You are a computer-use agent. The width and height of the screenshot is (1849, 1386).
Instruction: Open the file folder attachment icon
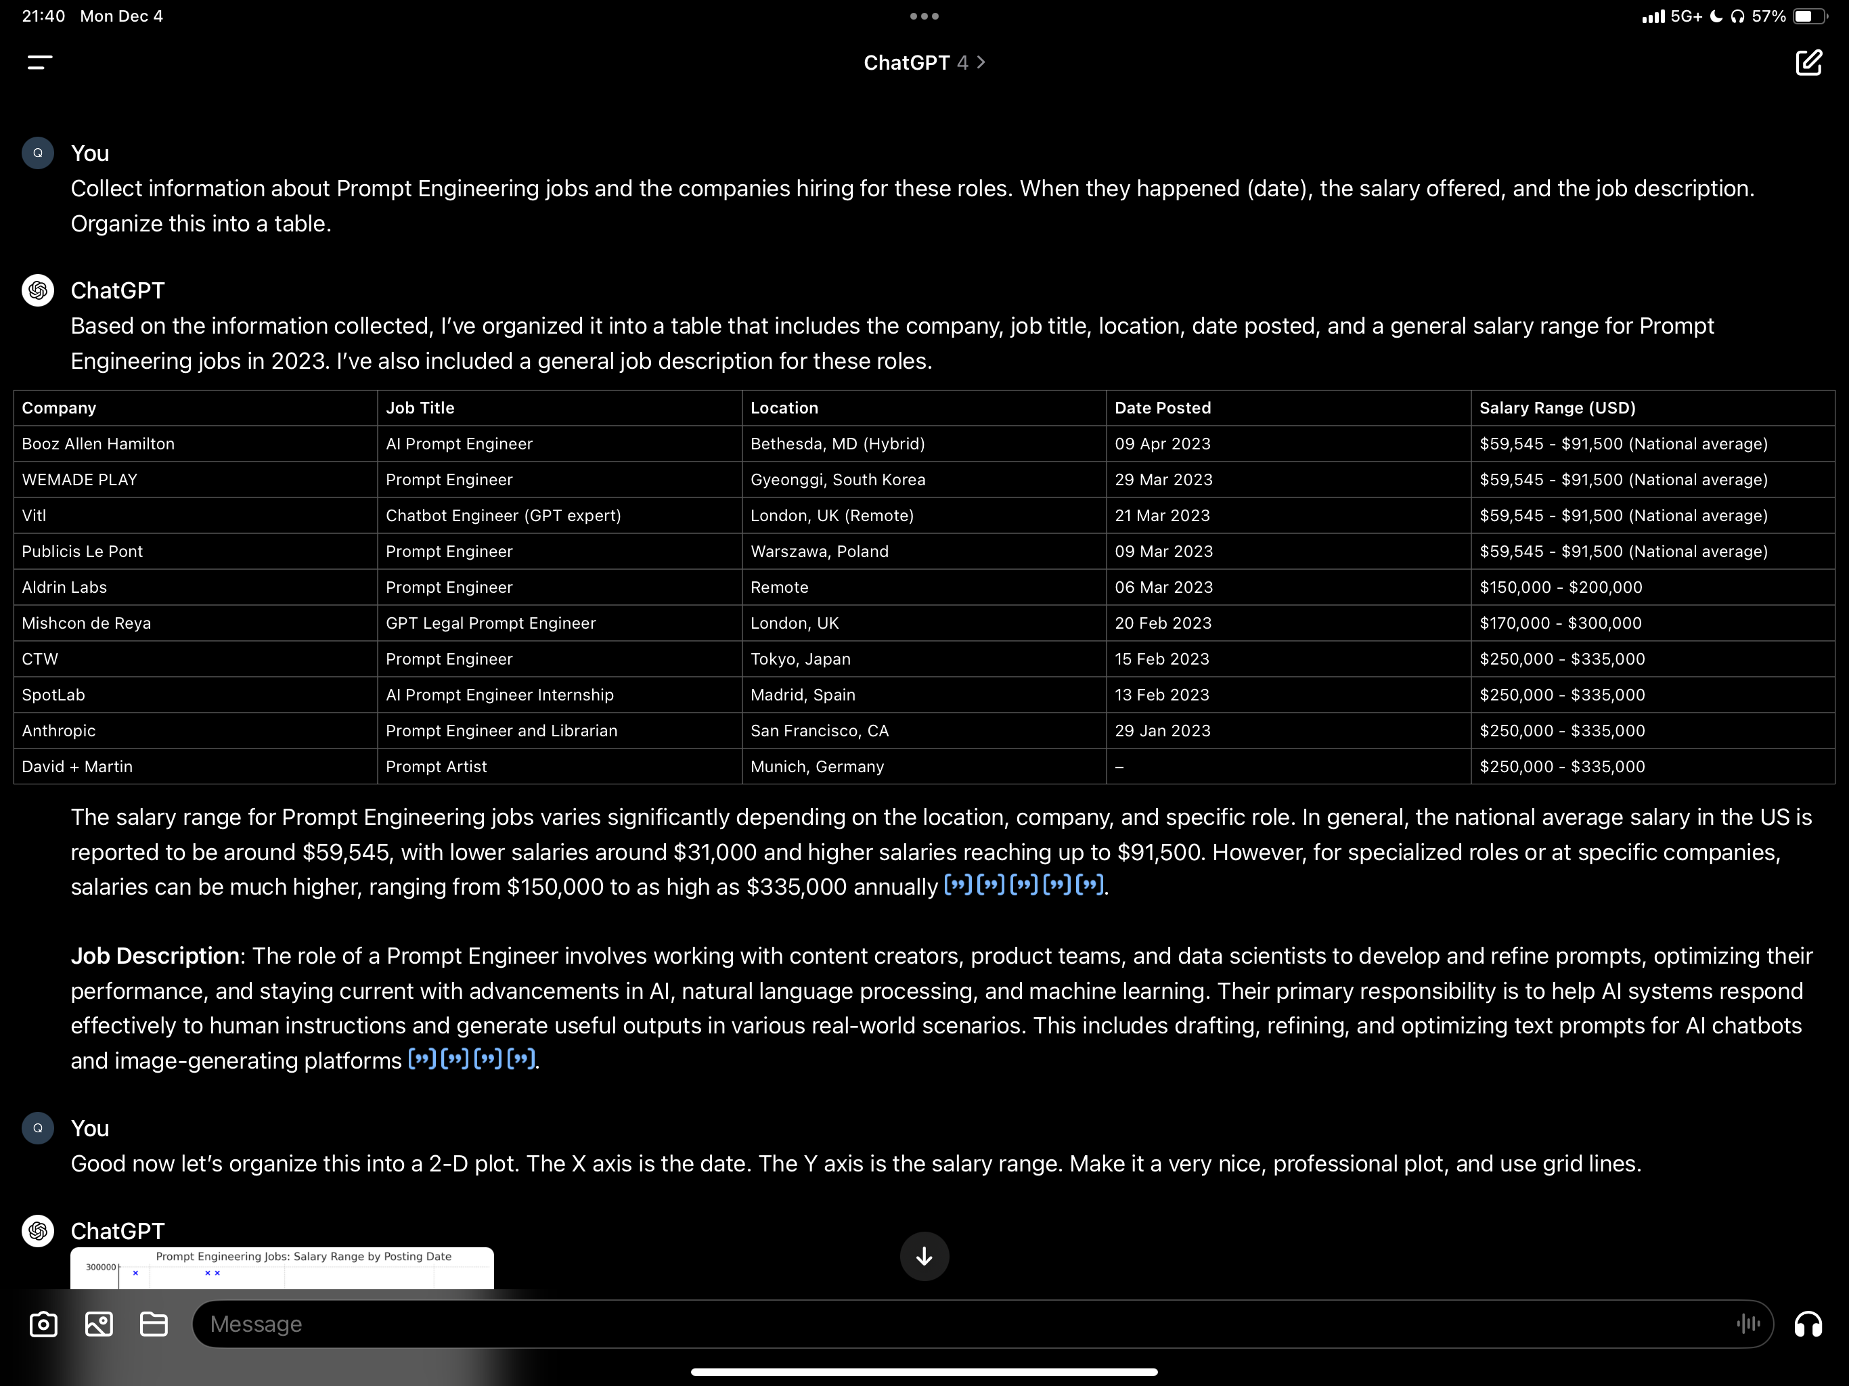coord(154,1324)
